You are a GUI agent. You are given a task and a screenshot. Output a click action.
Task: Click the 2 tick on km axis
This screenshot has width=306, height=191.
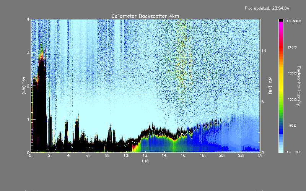point(28,86)
